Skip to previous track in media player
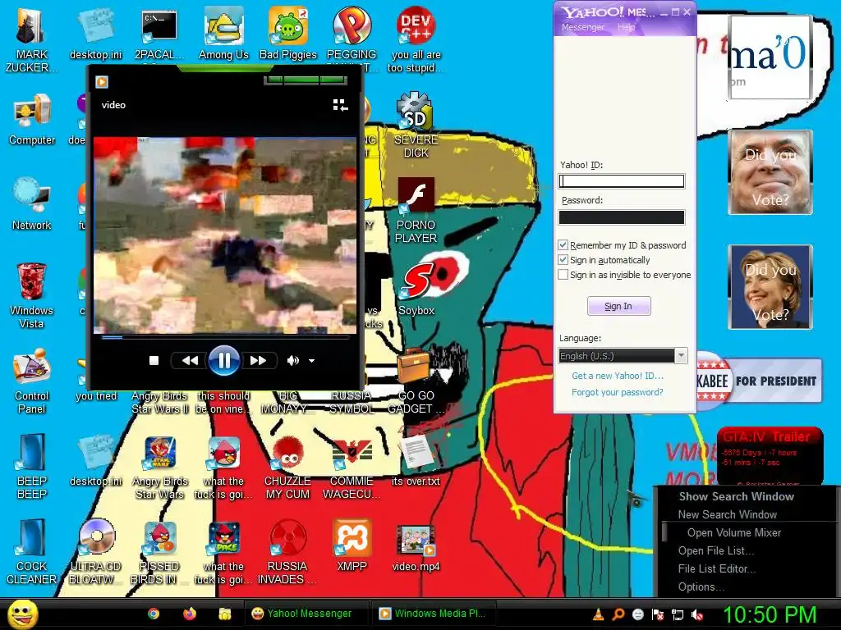 click(190, 361)
